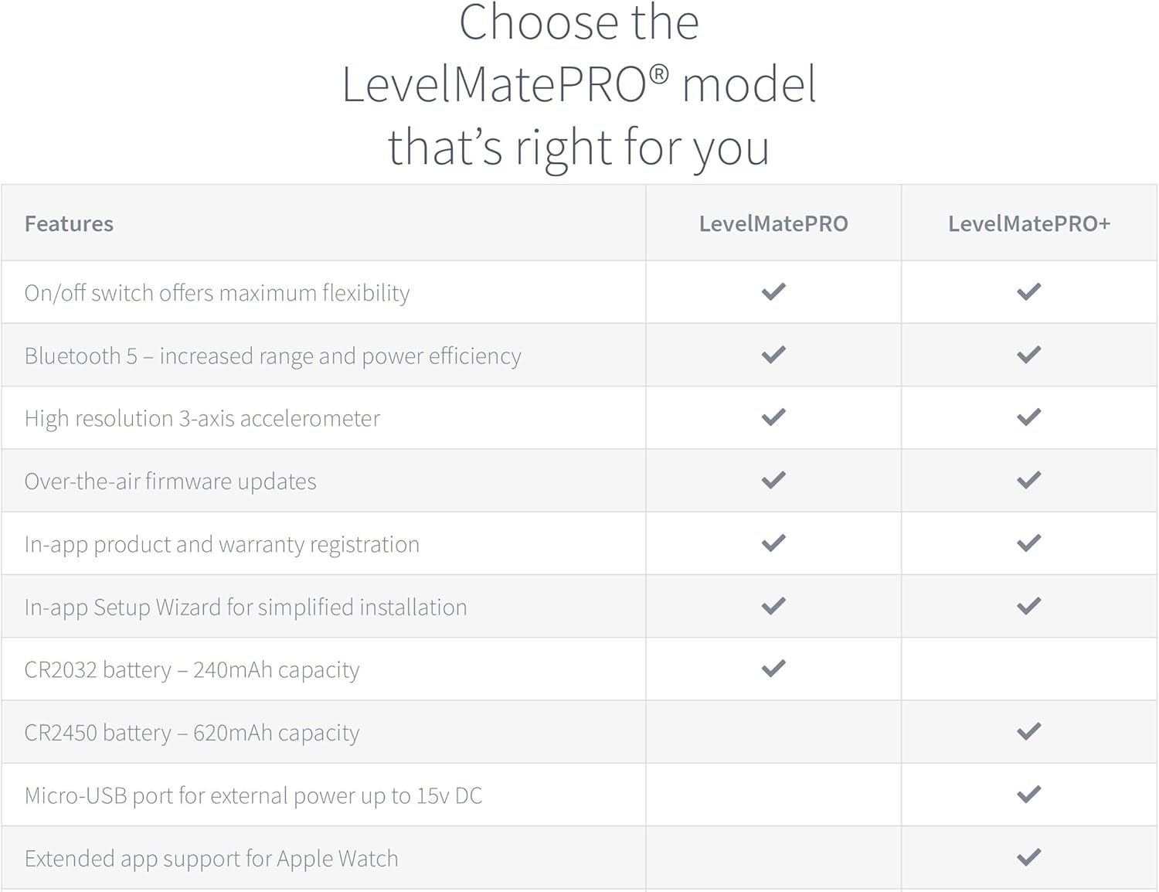Viewport: 1159px width, 892px height.
Task: Click LevelMatePRO checkmark for CR2032 battery row
Action: (773, 669)
